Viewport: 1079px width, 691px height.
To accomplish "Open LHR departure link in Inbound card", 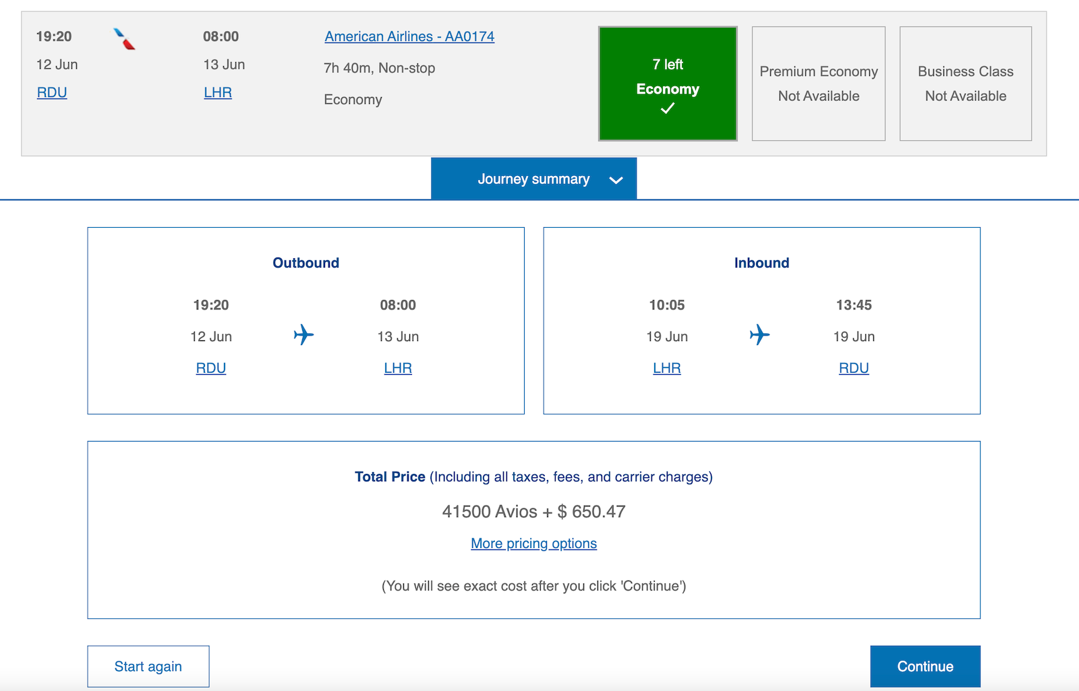I will [x=667, y=368].
